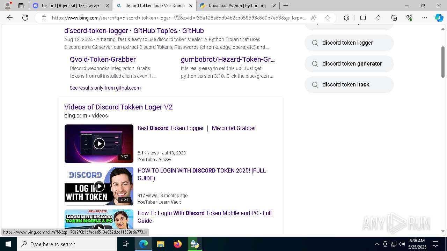The width and height of the screenshot is (447, 251).
Task: Play the Login with Discord Token Mobile thumbnail
Action: click(x=99, y=219)
